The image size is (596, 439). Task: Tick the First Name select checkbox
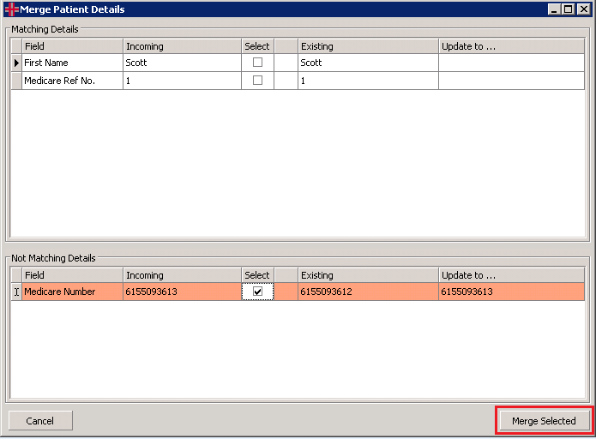tap(257, 62)
